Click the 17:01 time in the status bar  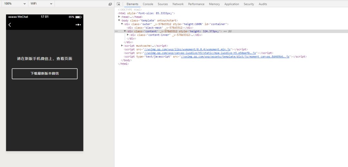click(x=44, y=17)
